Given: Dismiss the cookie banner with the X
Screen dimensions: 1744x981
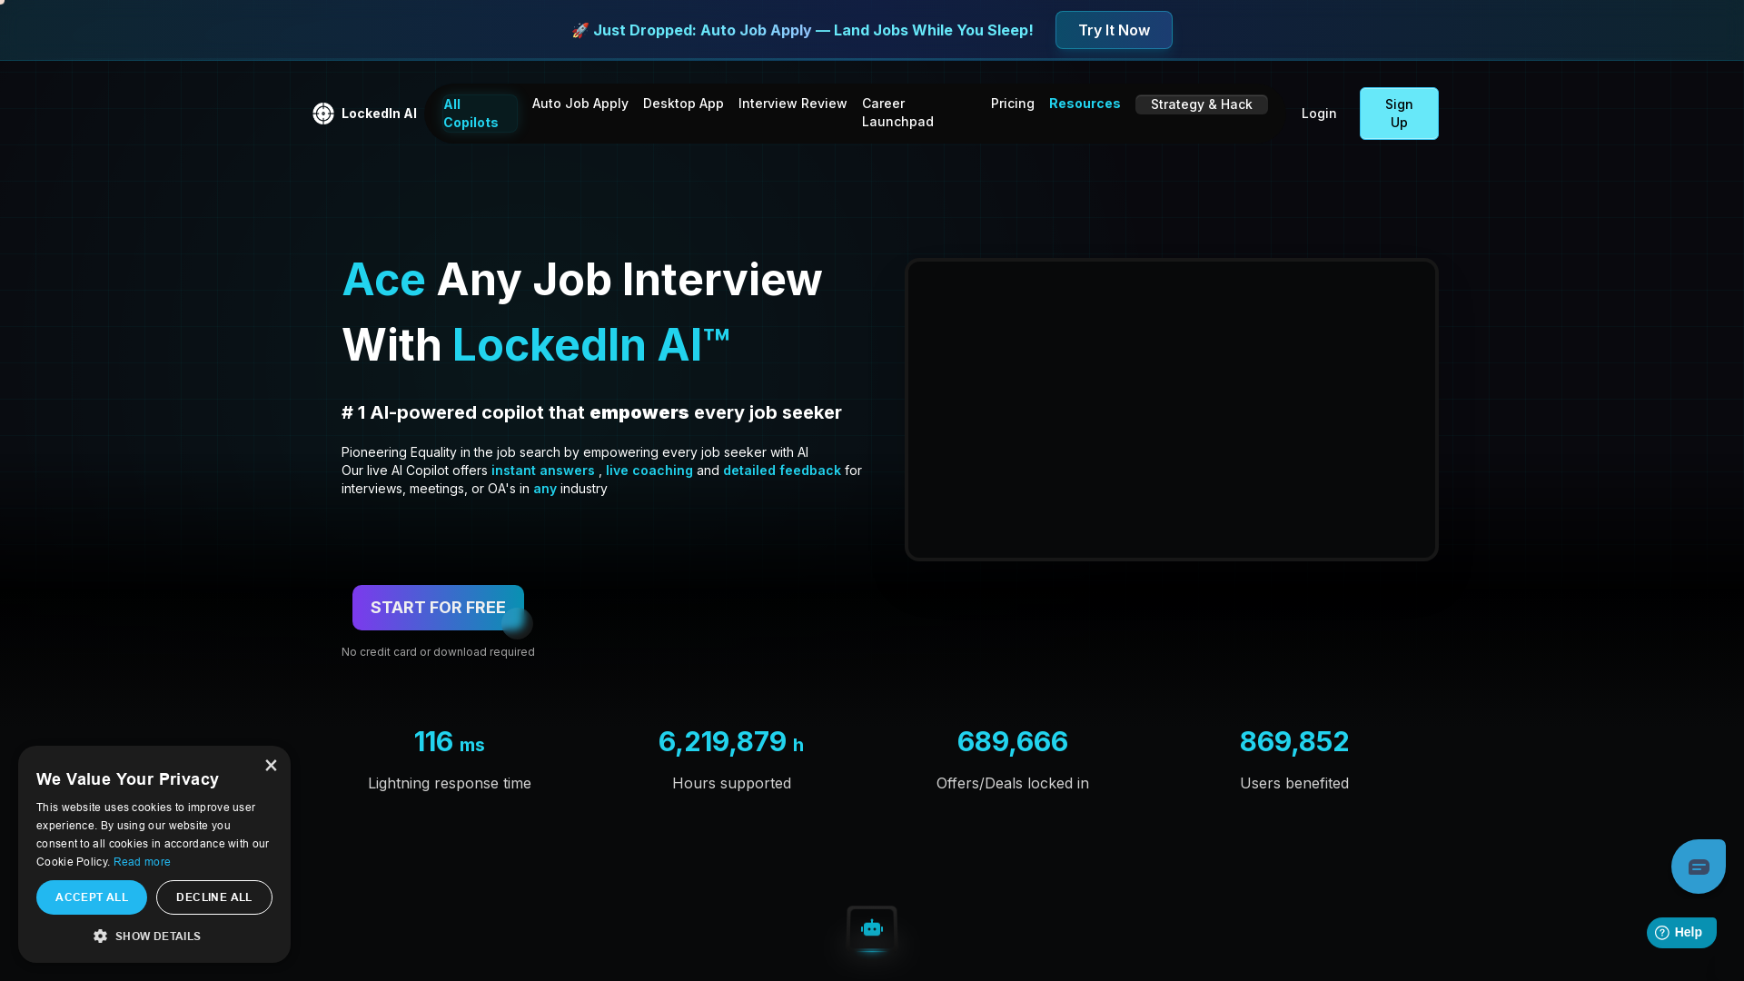Looking at the screenshot, I should click(271, 765).
